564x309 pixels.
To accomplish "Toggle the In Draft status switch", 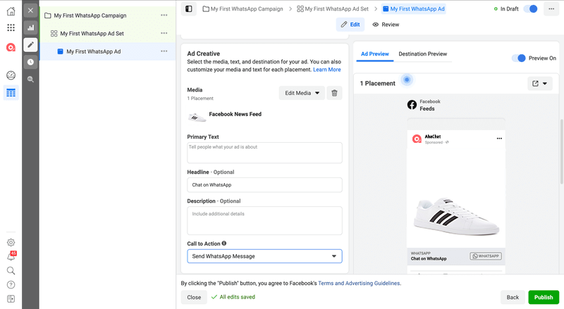I will pos(531,8).
